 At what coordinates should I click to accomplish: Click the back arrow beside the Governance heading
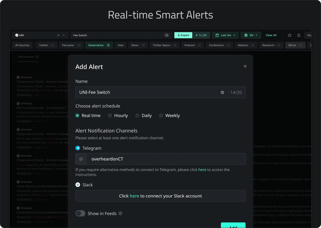(15, 57)
